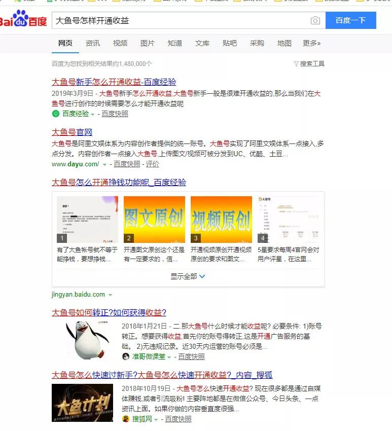Click caption 有了大鱼帐号就不等于能挣钱
This screenshot has height=431, width=392.
[x=87, y=254]
